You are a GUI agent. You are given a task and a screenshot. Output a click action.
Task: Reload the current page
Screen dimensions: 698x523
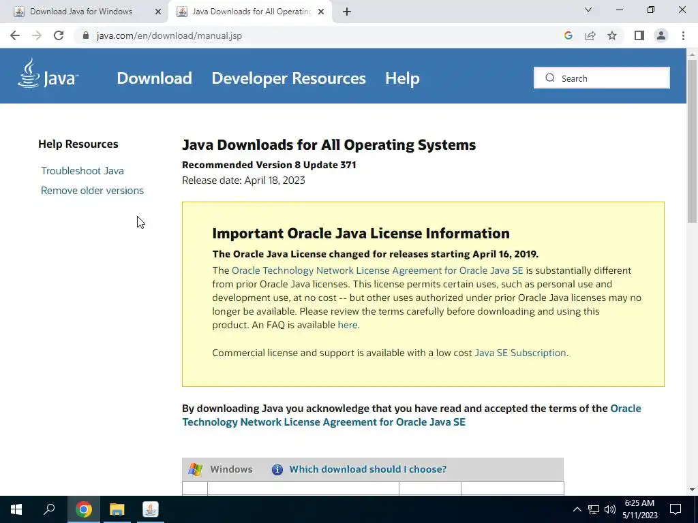click(x=59, y=35)
